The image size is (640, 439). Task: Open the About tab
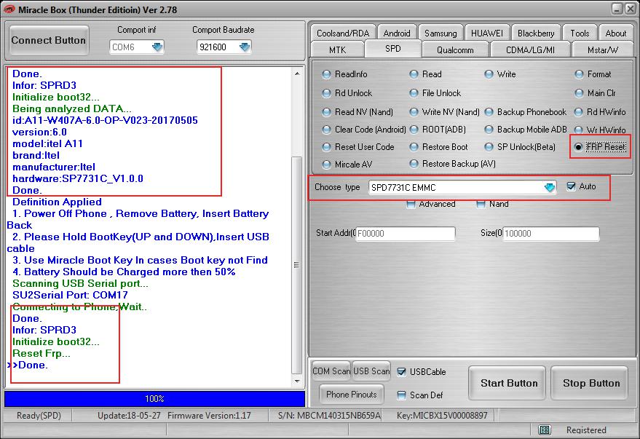pyautogui.click(x=615, y=33)
